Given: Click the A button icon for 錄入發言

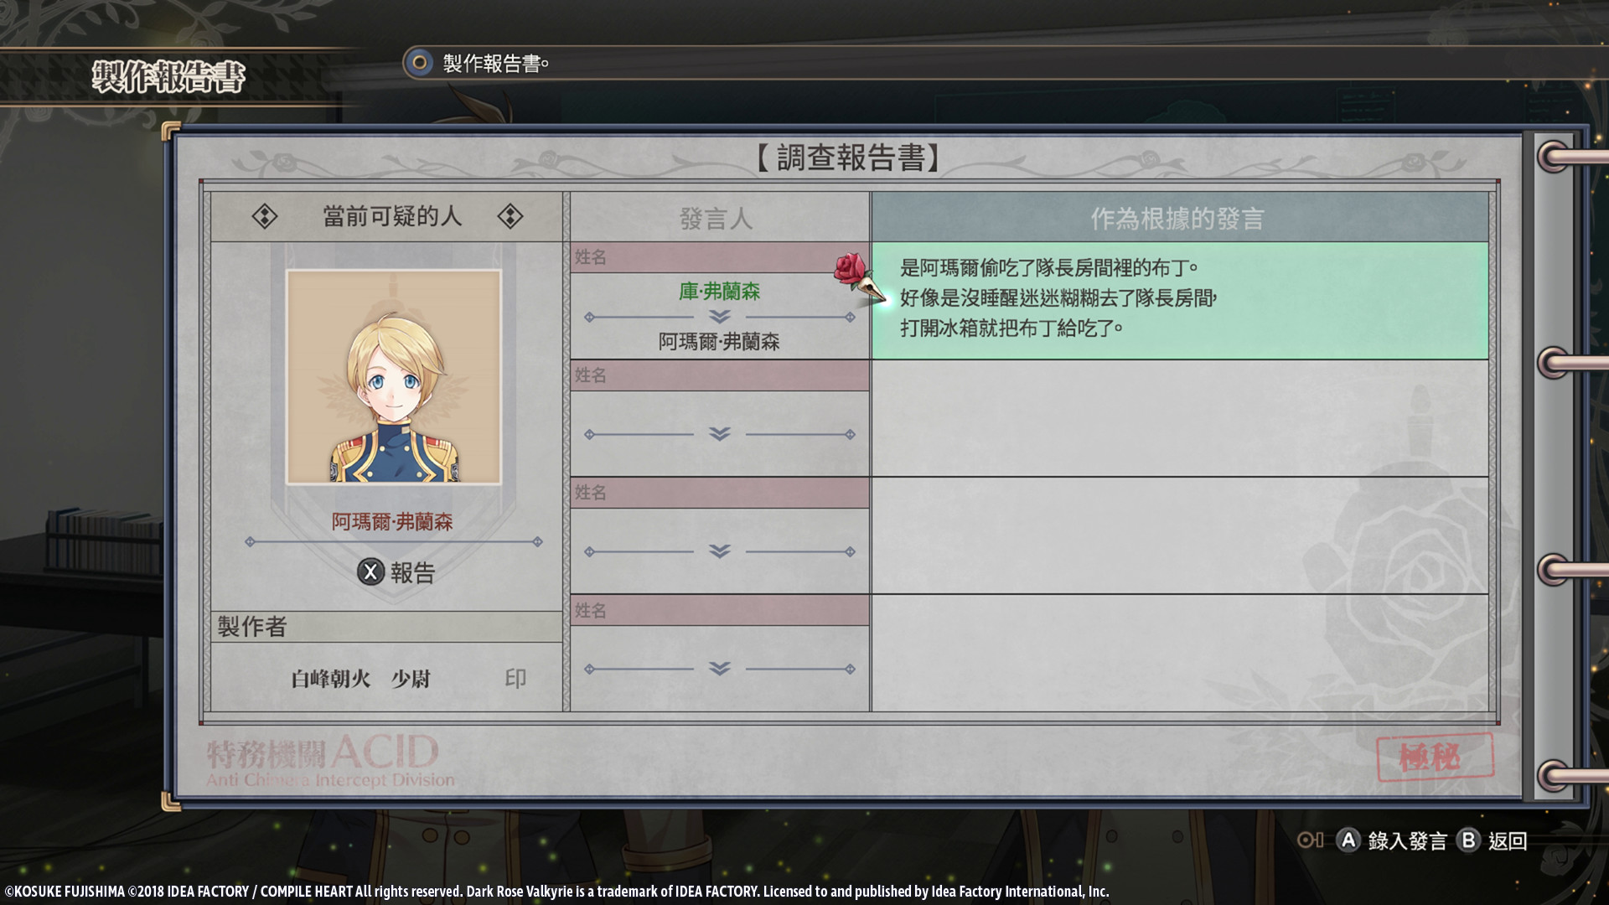Looking at the screenshot, I should pyautogui.click(x=1348, y=840).
